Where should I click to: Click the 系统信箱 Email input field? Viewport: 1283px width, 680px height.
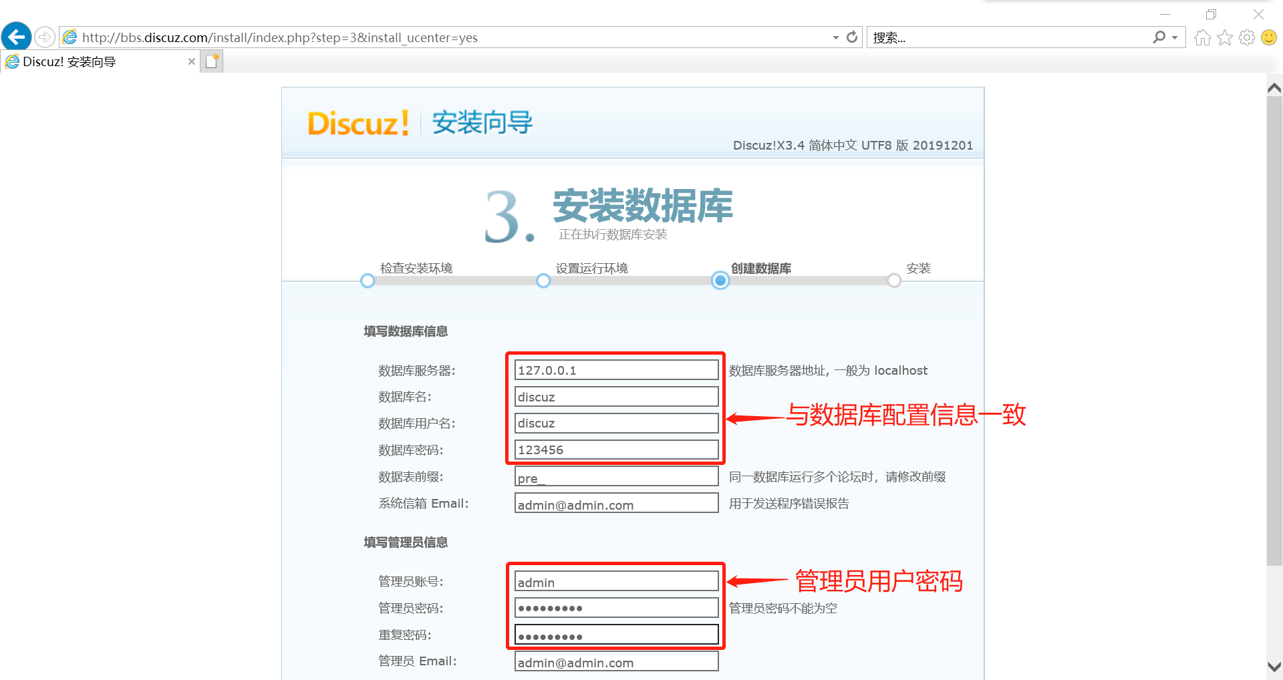pos(616,503)
